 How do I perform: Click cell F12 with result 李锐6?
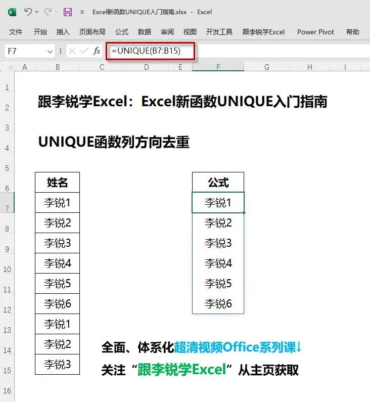218,304
